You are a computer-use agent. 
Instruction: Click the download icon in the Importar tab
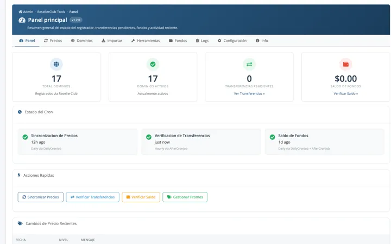tap(104, 41)
